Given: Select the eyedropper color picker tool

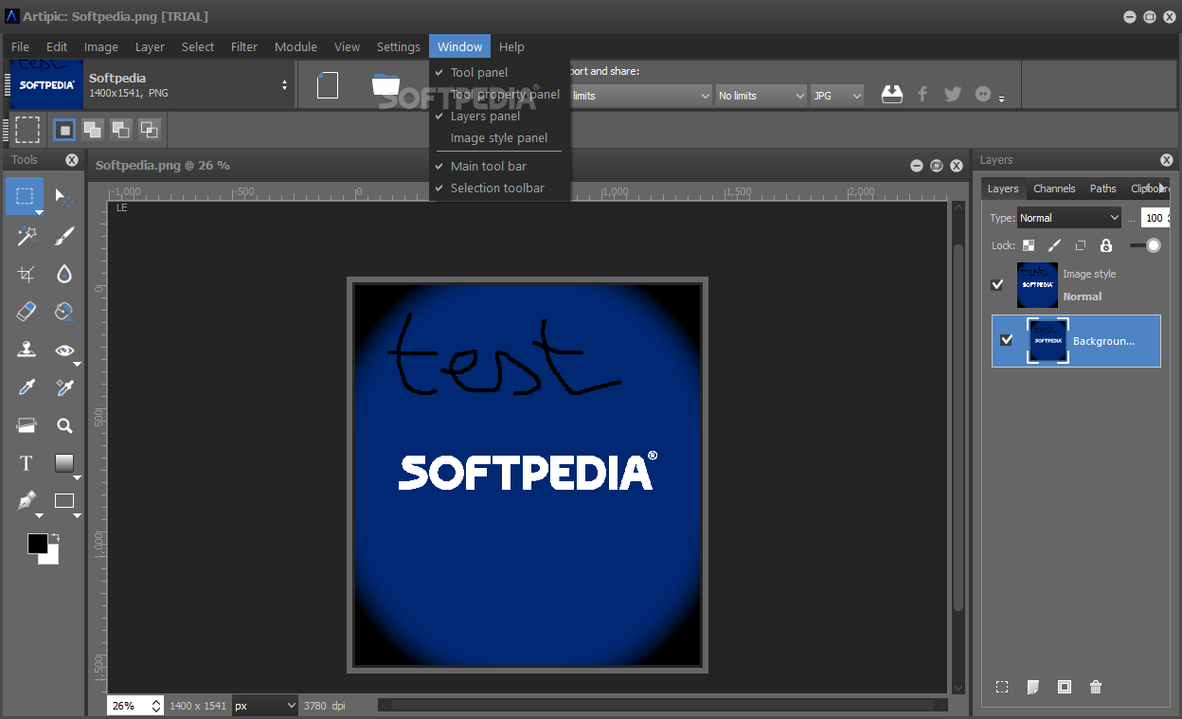Looking at the screenshot, I should click(27, 387).
